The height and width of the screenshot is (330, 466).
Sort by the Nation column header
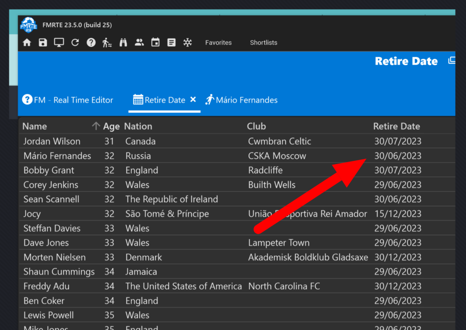pyautogui.click(x=138, y=126)
